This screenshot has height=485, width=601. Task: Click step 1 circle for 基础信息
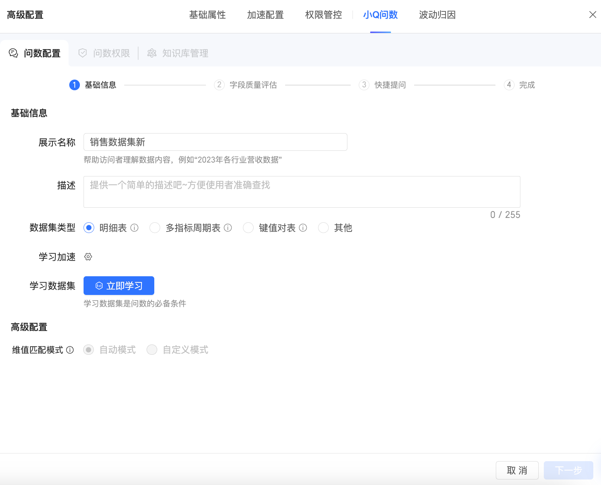[x=74, y=85]
